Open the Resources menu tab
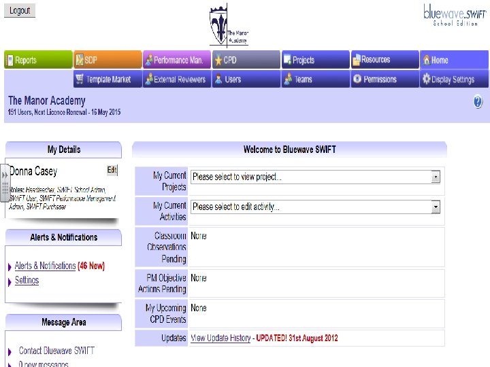The image size is (490, 367). pyautogui.click(x=385, y=60)
